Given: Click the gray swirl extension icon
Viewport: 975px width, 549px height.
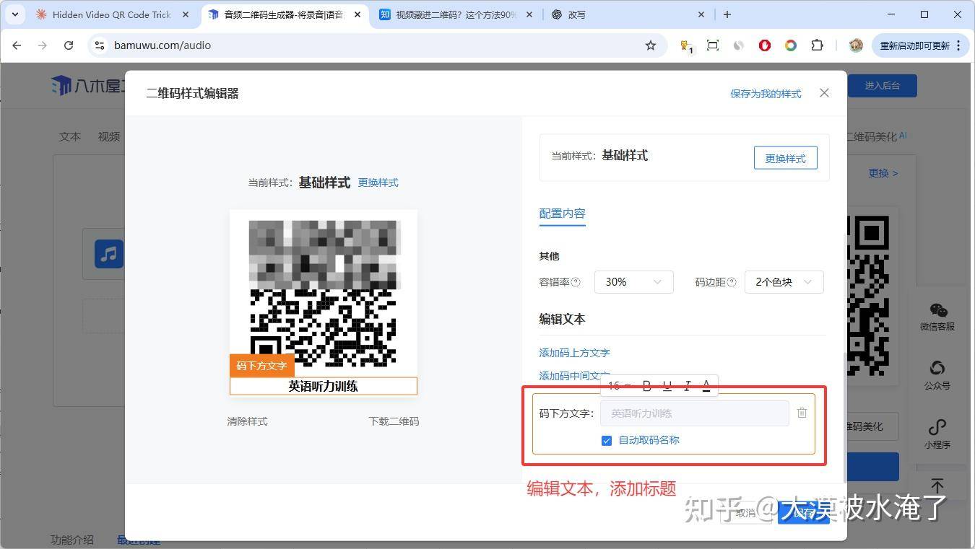Looking at the screenshot, I should [x=739, y=45].
